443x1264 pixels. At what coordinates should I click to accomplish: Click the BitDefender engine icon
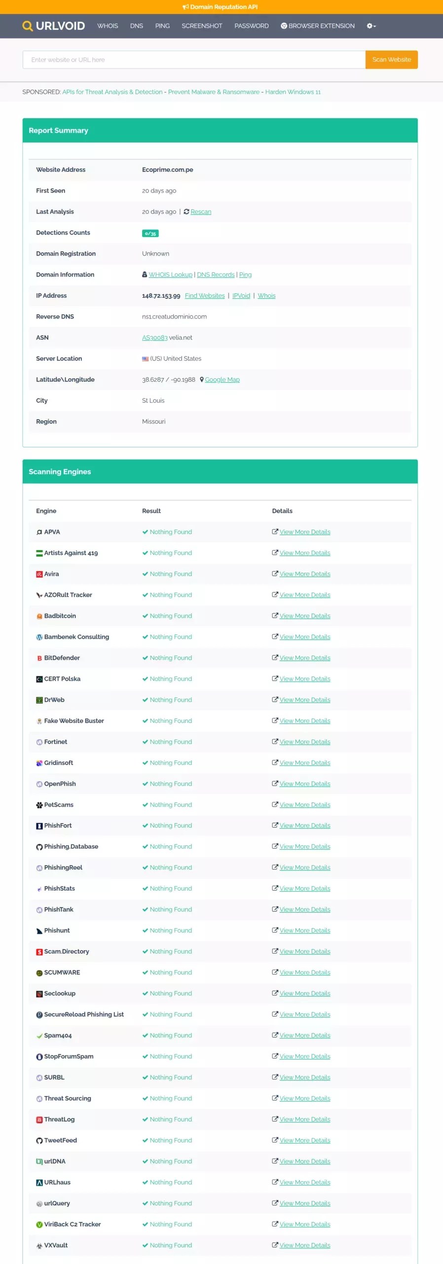point(39,658)
